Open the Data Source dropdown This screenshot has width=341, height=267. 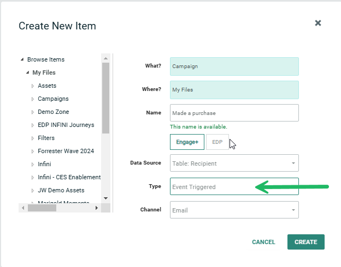click(234, 163)
